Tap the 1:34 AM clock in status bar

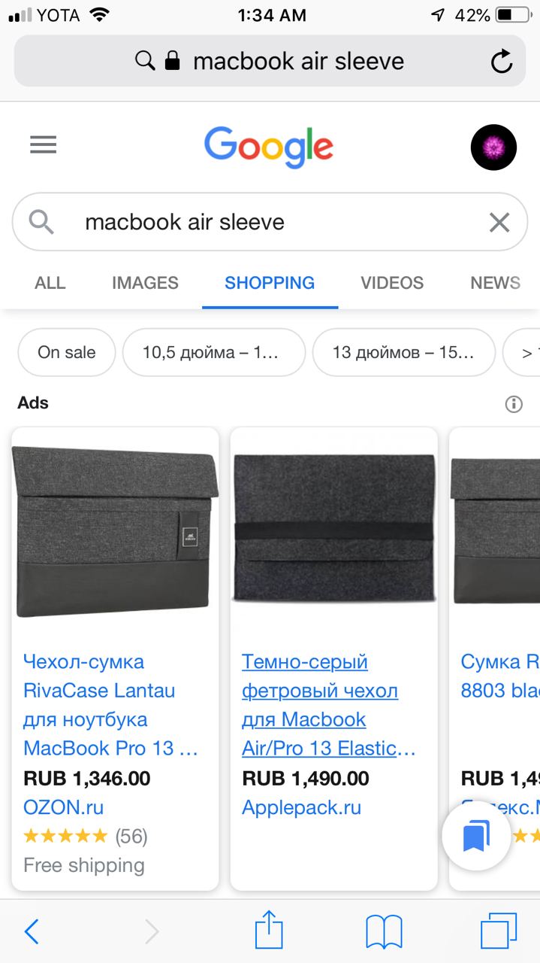(271, 15)
